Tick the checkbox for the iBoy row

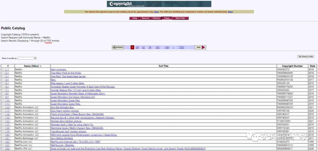click(x=3, y=80)
